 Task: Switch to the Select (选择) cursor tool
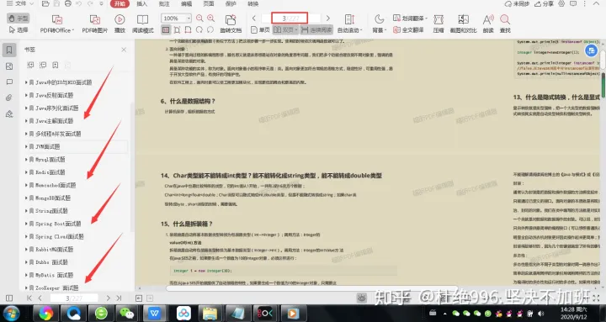click(19, 29)
